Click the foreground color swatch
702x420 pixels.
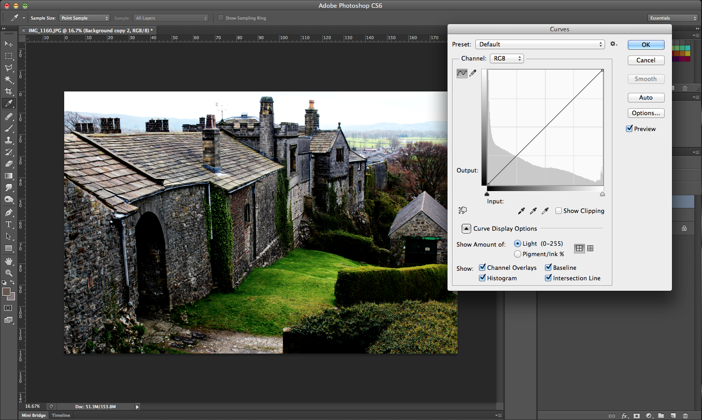pos(6,292)
